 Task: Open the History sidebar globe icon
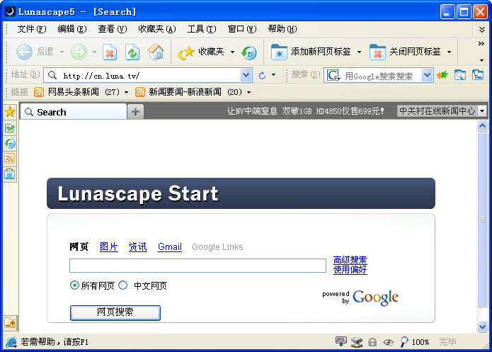(x=10, y=144)
